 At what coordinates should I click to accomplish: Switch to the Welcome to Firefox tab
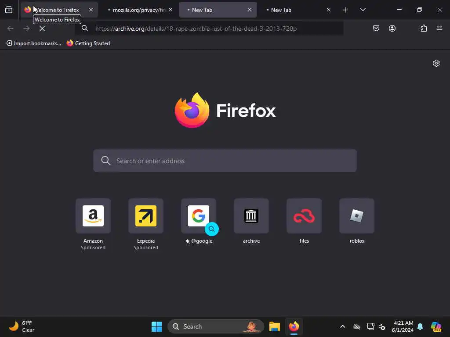point(59,10)
